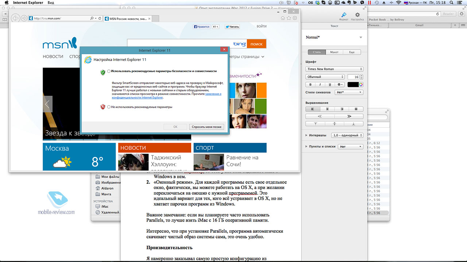Image resolution: width=467 pixels, height=262 pixels.
Task: Open the Вид menu in the menu bar
Action: click(51, 3)
